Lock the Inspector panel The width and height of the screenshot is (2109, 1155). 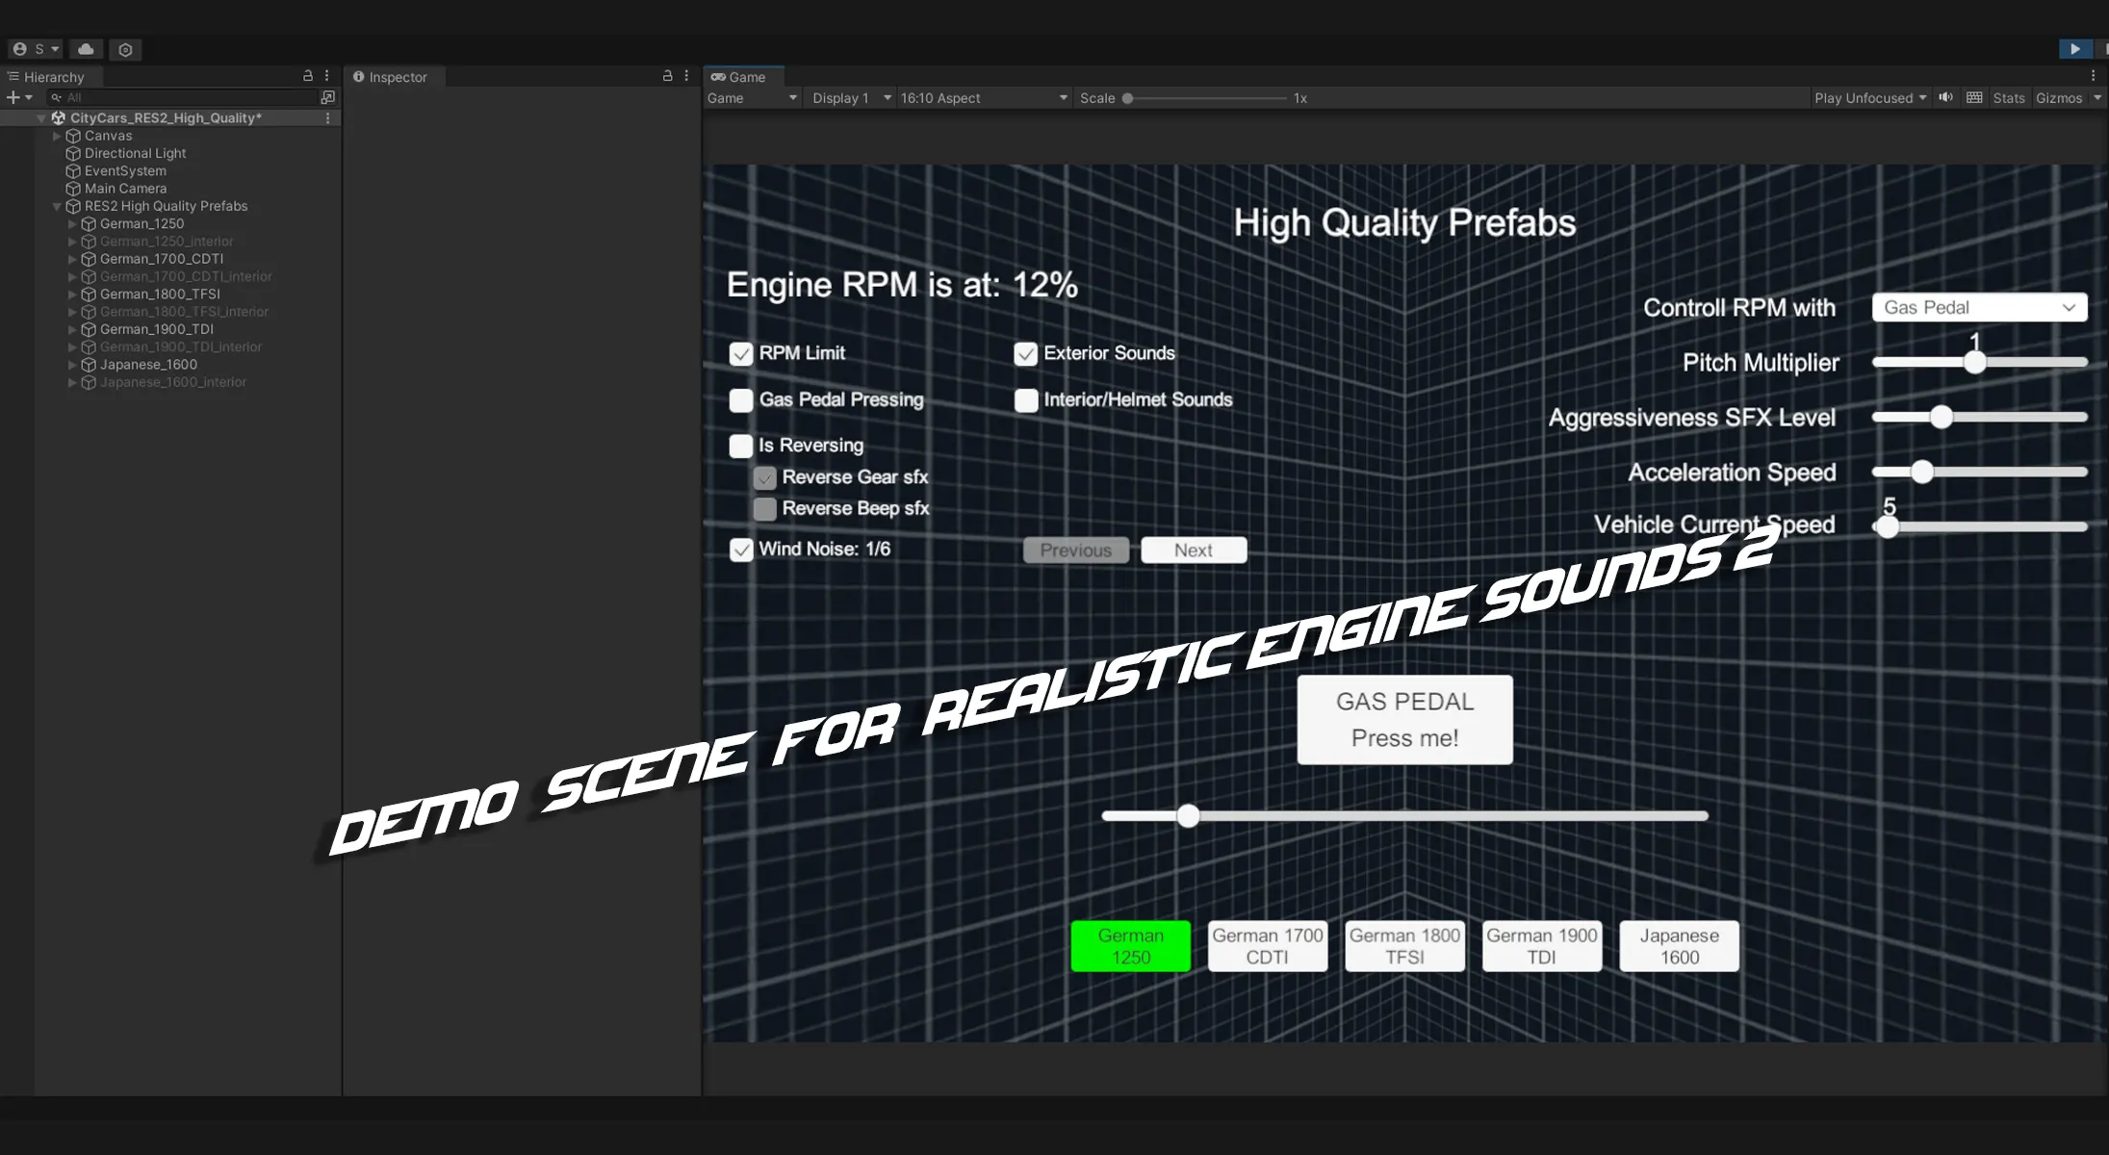[x=667, y=76]
